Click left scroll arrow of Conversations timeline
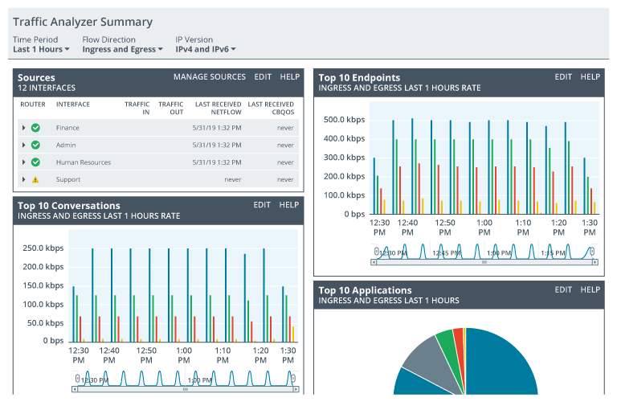 (x=75, y=389)
